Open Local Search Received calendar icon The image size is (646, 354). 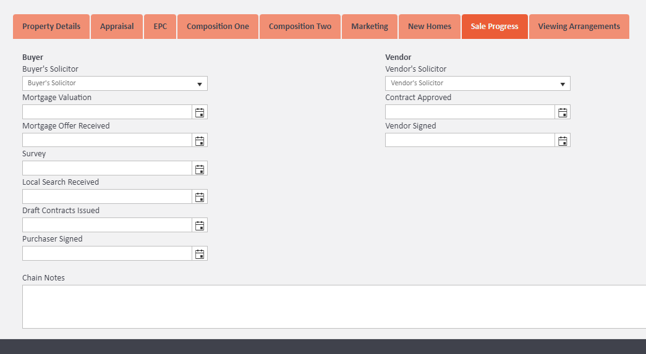pos(200,197)
